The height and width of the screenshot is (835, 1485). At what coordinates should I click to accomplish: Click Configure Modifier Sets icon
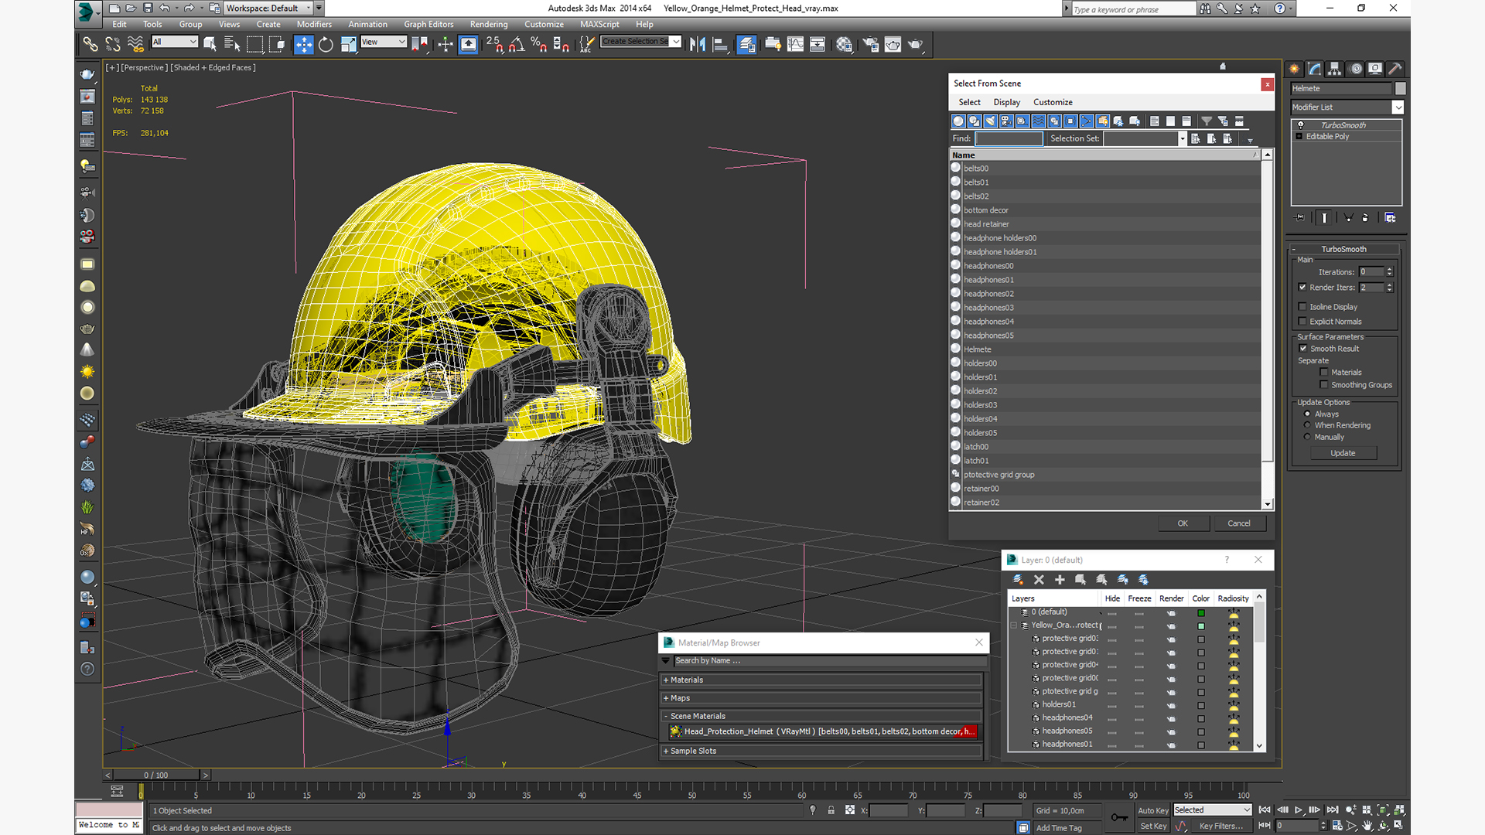click(1390, 218)
